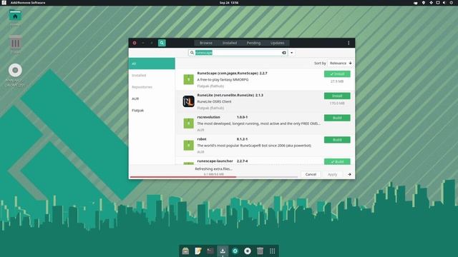Click the Apply button
Screen dimensions: 458x257
click(x=332, y=174)
